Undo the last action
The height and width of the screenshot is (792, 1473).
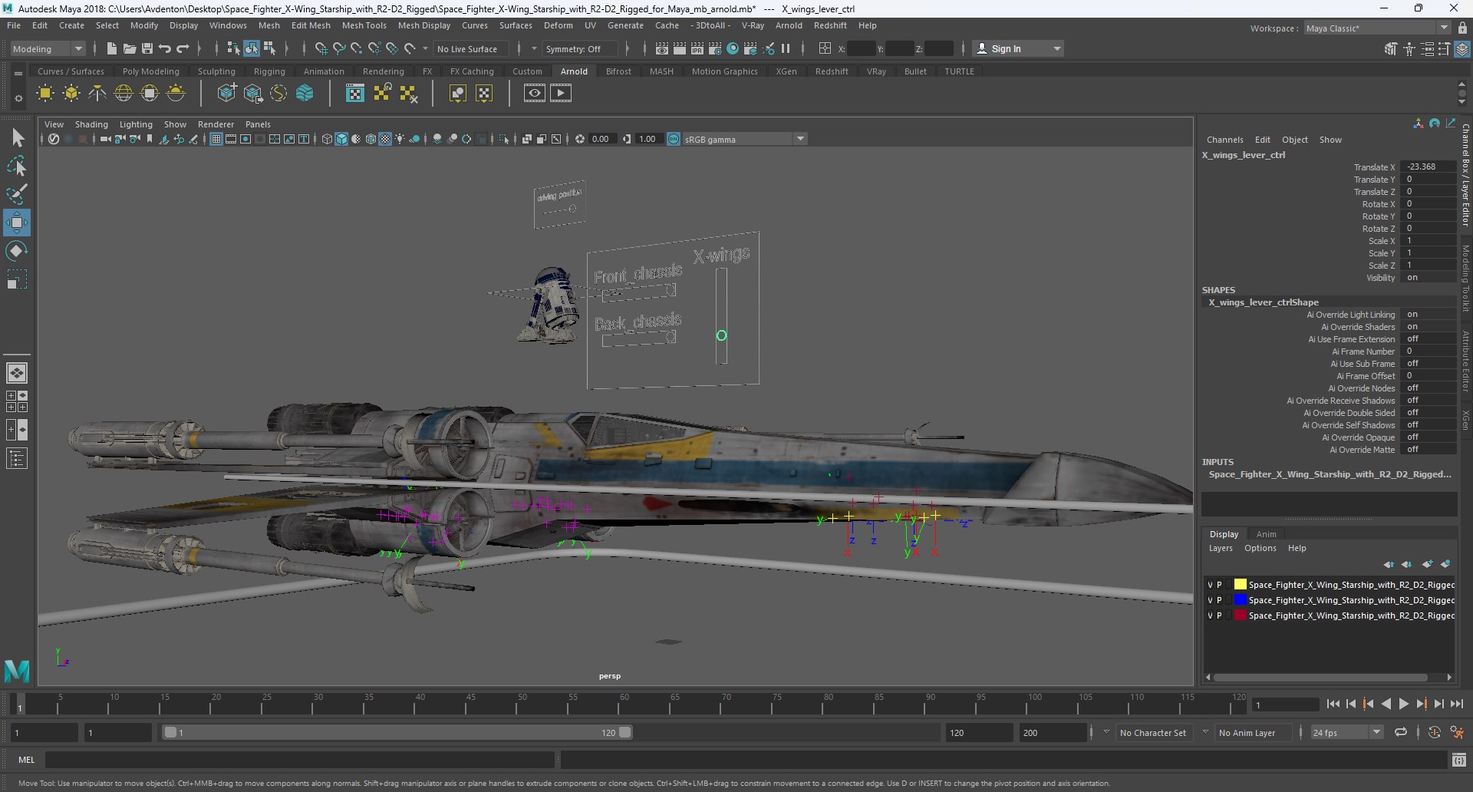(165, 48)
